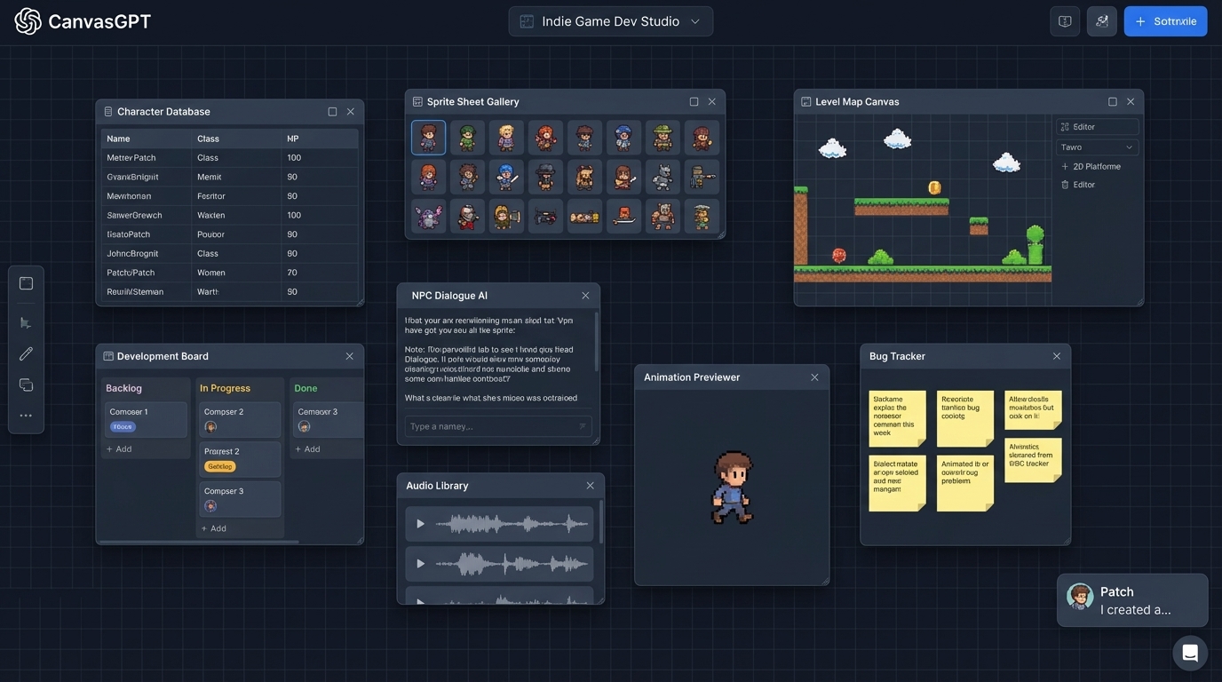The height and width of the screenshot is (682, 1222).
Task: Click the duplicate icon in the left toolbar
Action: [21, 383]
